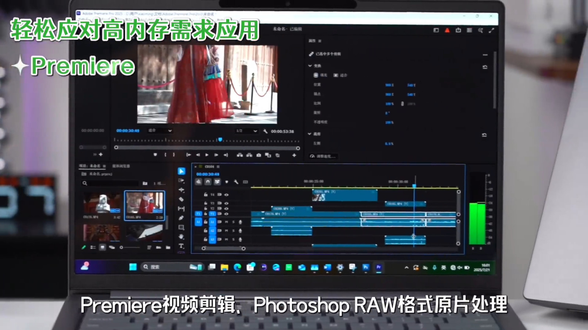Open the Quick Export share button
The width and height of the screenshot is (588, 330).
point(458,30)
